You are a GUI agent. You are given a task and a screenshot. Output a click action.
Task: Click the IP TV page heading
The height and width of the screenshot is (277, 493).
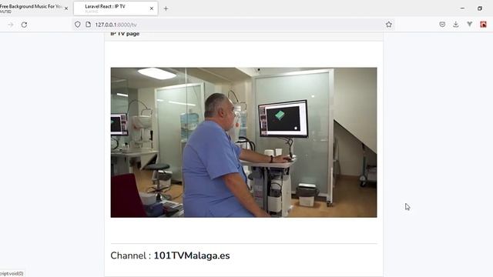click(125, 34)
